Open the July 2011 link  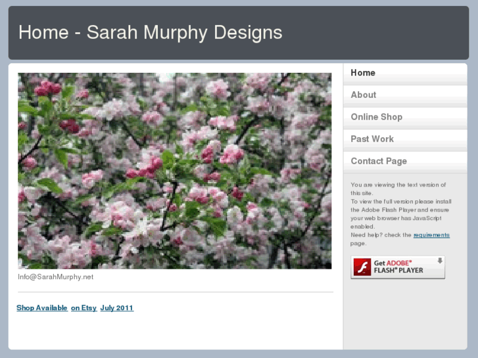tap(117, 307)
